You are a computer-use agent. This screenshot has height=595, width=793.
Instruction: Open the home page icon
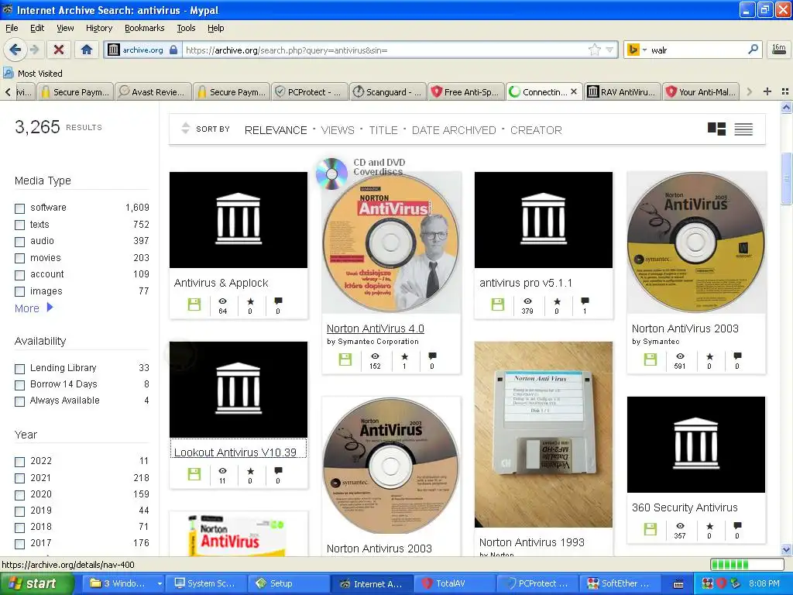[87, 50]
